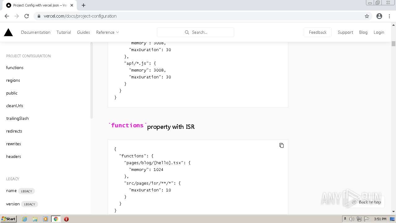Open a new browser tab
Screen dimensions: 396x223
(84, 5)
